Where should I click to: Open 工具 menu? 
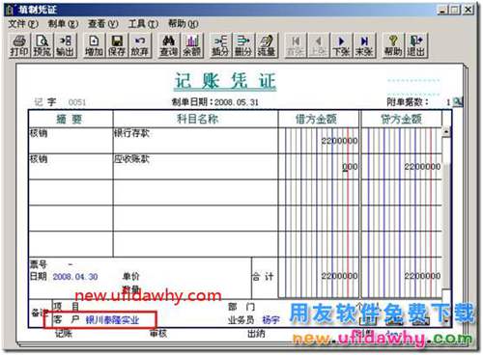(x=143, y=24)
